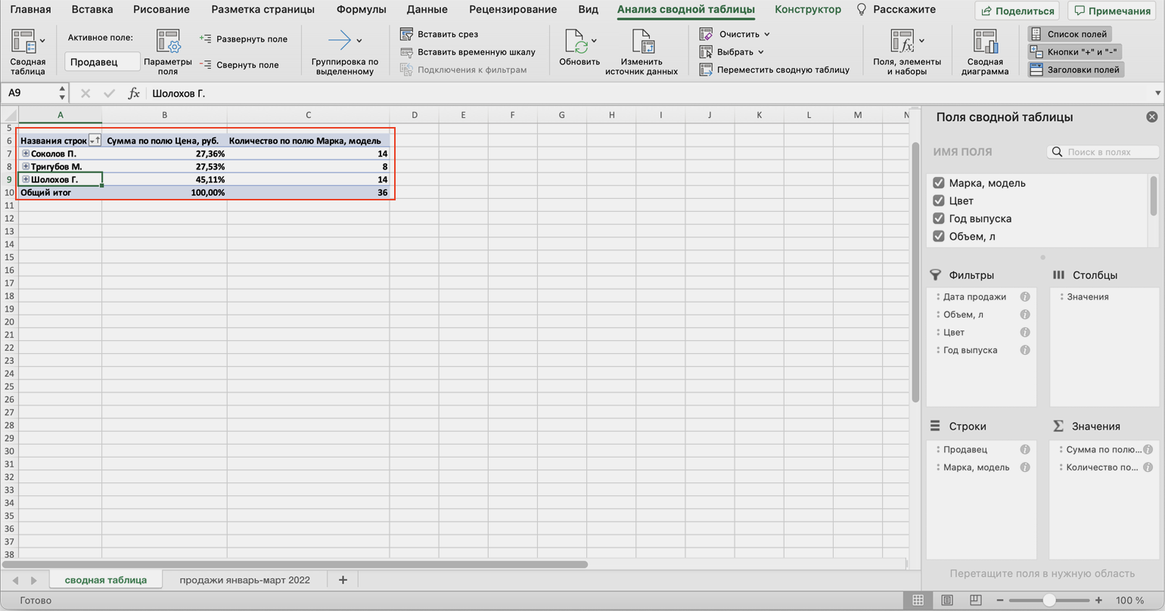Toggle the Список полей button
This screenshot has height=611, width=1165.
(1070, 35)
